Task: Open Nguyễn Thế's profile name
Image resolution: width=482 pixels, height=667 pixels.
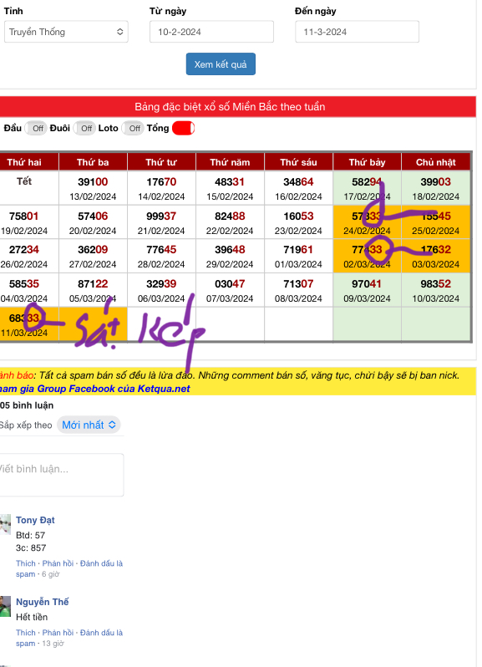Action: pos(42,602)
